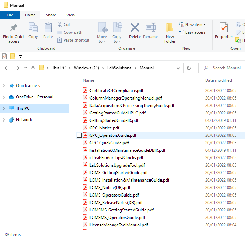Select Network in navigation pane
245x236 pixels.
(24, 120)
